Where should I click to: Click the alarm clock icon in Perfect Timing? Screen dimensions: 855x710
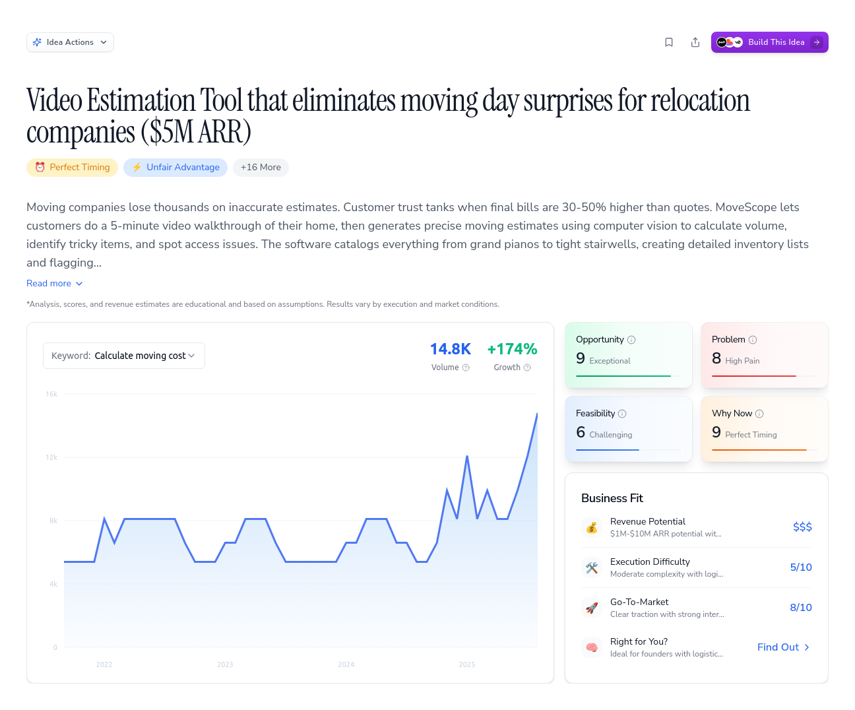coord(40,168)
